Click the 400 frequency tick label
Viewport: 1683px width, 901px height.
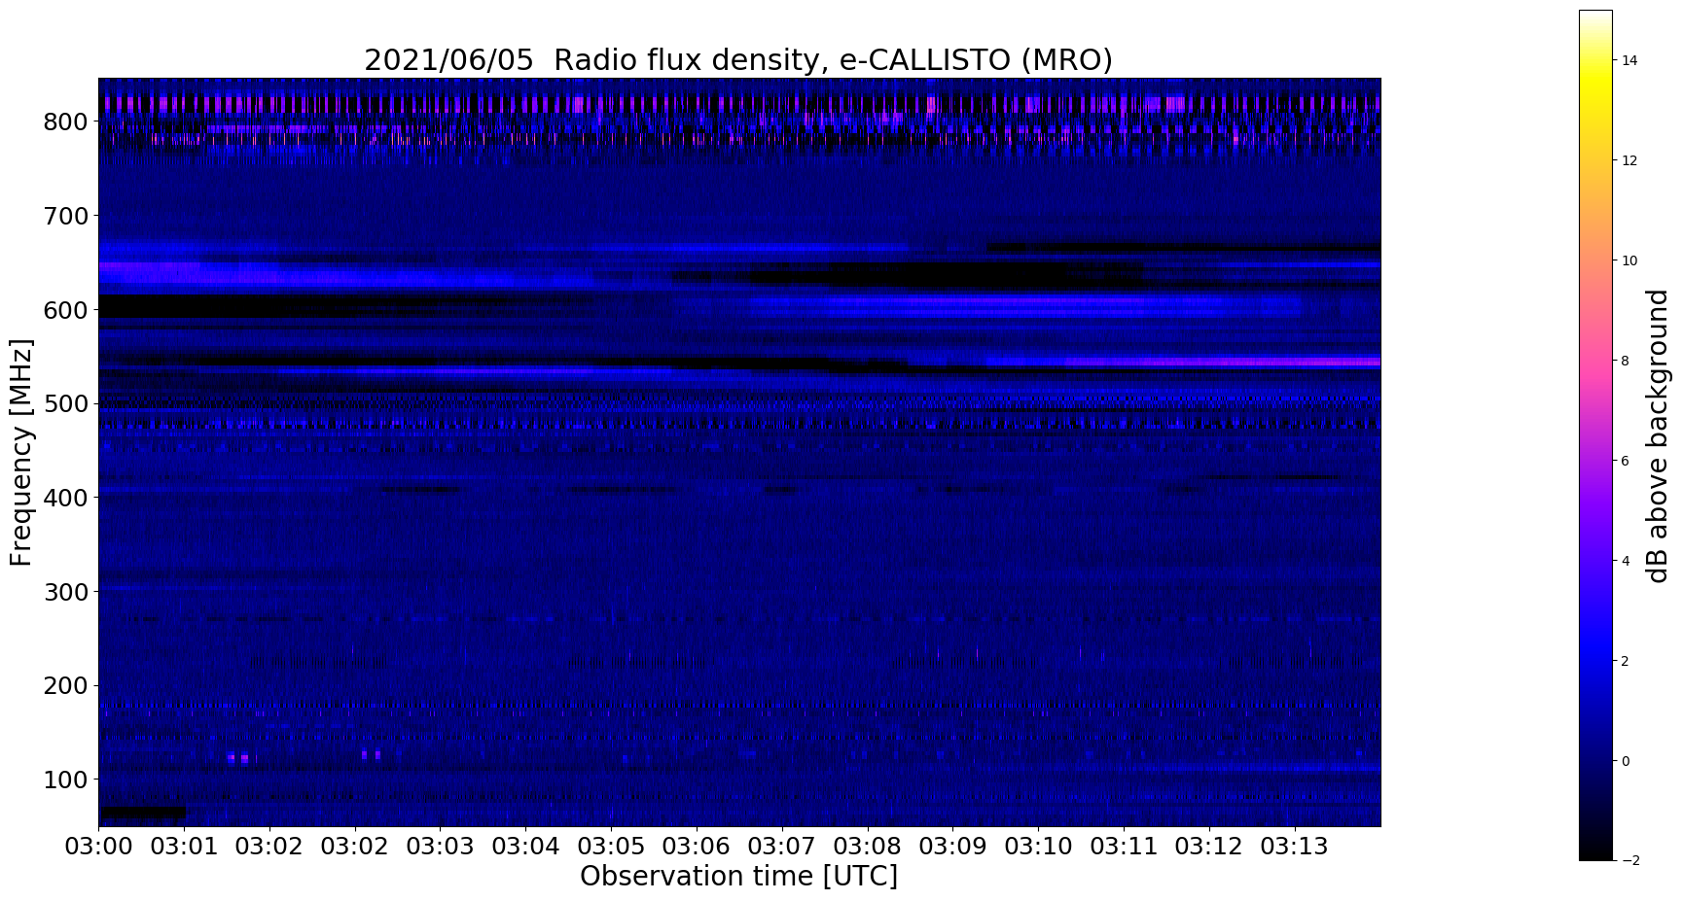click(66, 498)
